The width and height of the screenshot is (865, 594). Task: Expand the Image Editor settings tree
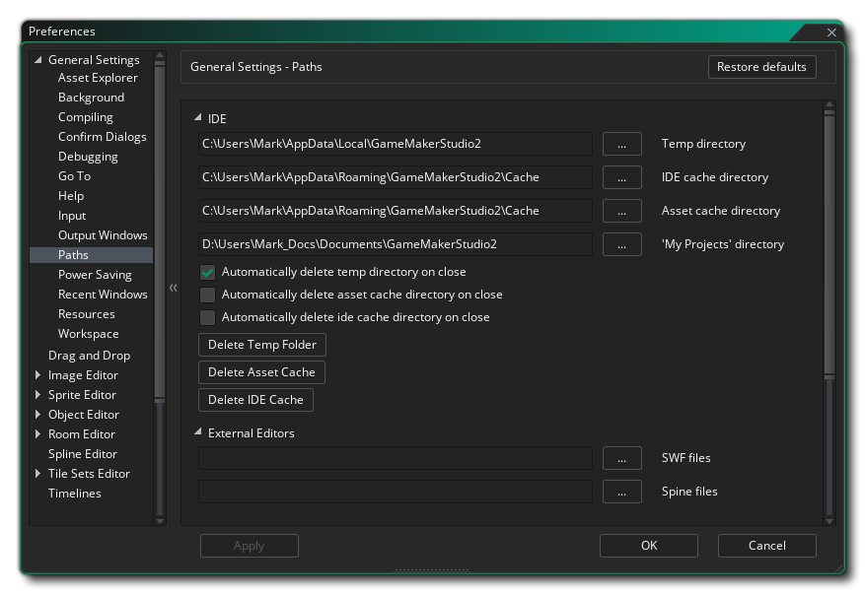point(38,374)
